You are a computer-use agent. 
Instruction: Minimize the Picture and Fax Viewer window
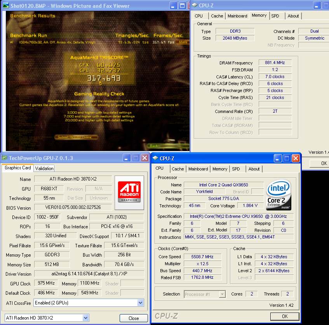pos(173,6)
